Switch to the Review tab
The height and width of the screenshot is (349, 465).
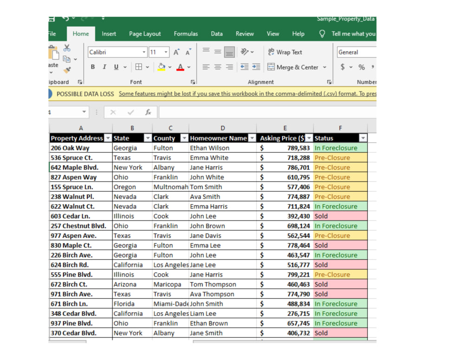point(245,34)
